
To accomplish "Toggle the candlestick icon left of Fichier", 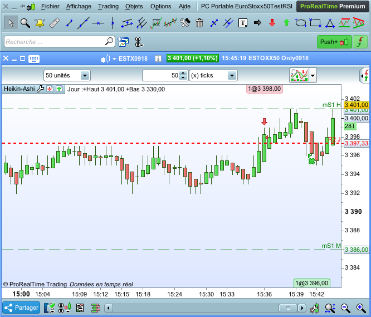I will point(31,7).
